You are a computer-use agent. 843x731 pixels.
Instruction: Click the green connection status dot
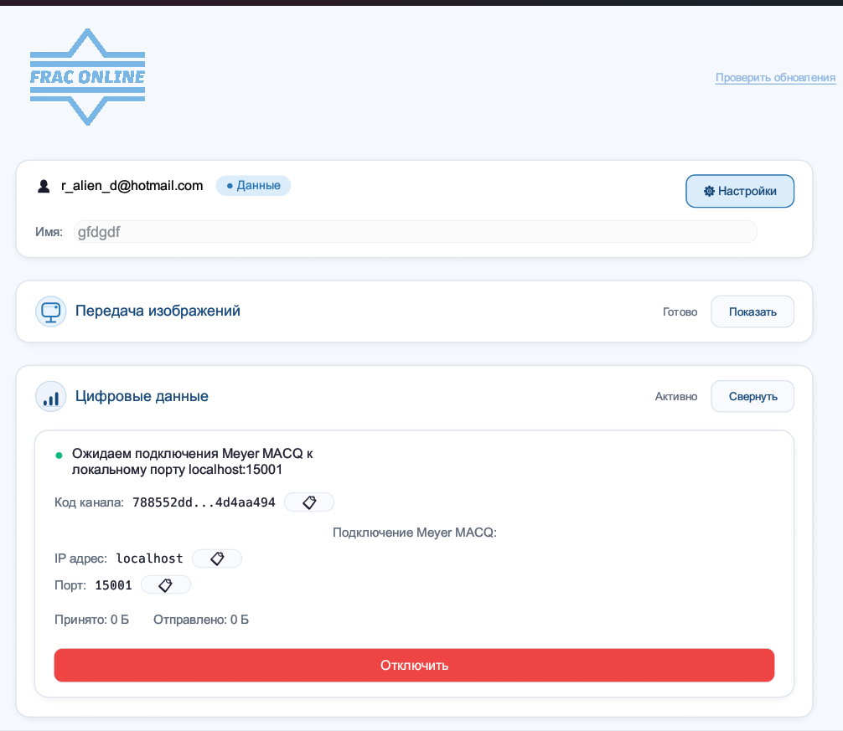[x=59, y=456]
